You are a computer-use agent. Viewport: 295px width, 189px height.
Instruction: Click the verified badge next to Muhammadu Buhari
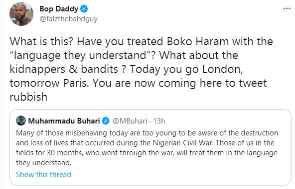(x=106, y=121)
